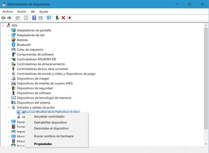Expand Controladoras de sonido y vídeo node

click(8, 74)
